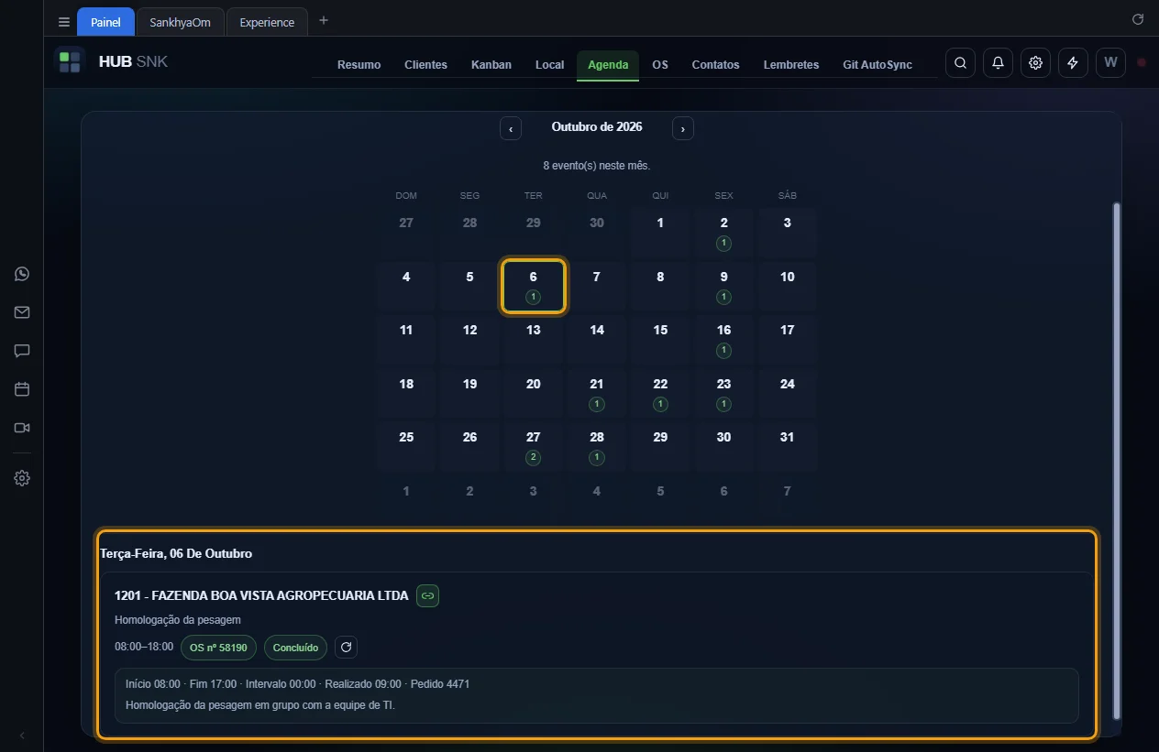Select October 21 on the calendar
Screen dimensions: 1159x752
pos(597,393)
